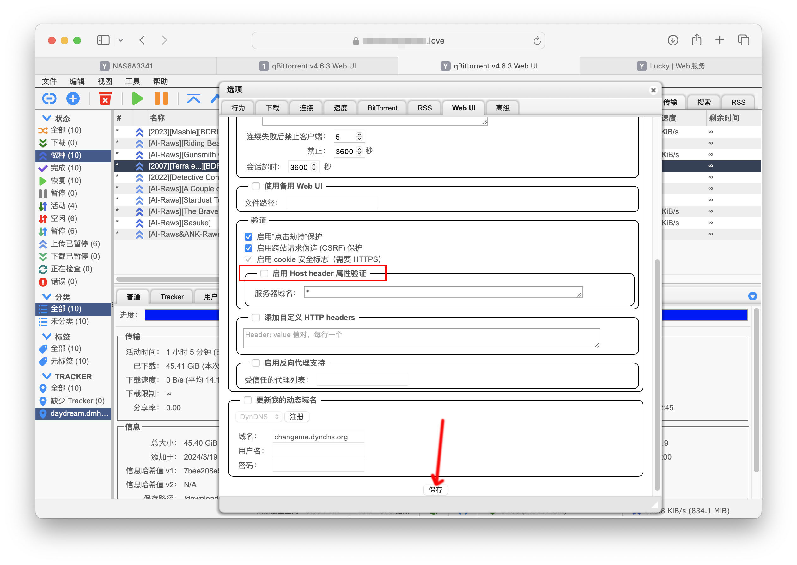Select 缺少 Tracker (0) filter
Screen dimensions: 797x565
[x=73, y=401]
